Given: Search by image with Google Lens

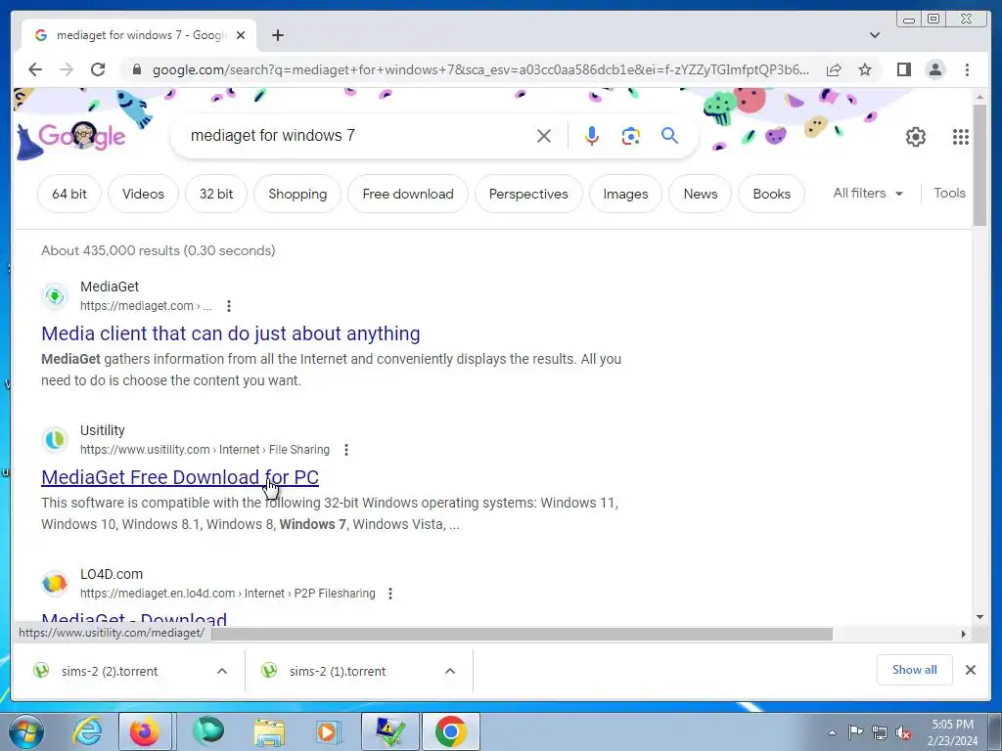Looking at the screenshot, I should tap(631, 135).
